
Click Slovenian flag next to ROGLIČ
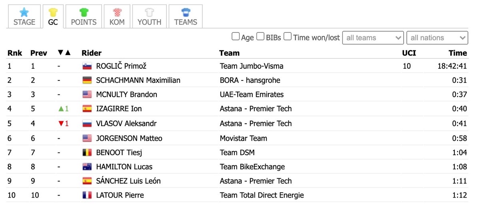coord(87,66)
